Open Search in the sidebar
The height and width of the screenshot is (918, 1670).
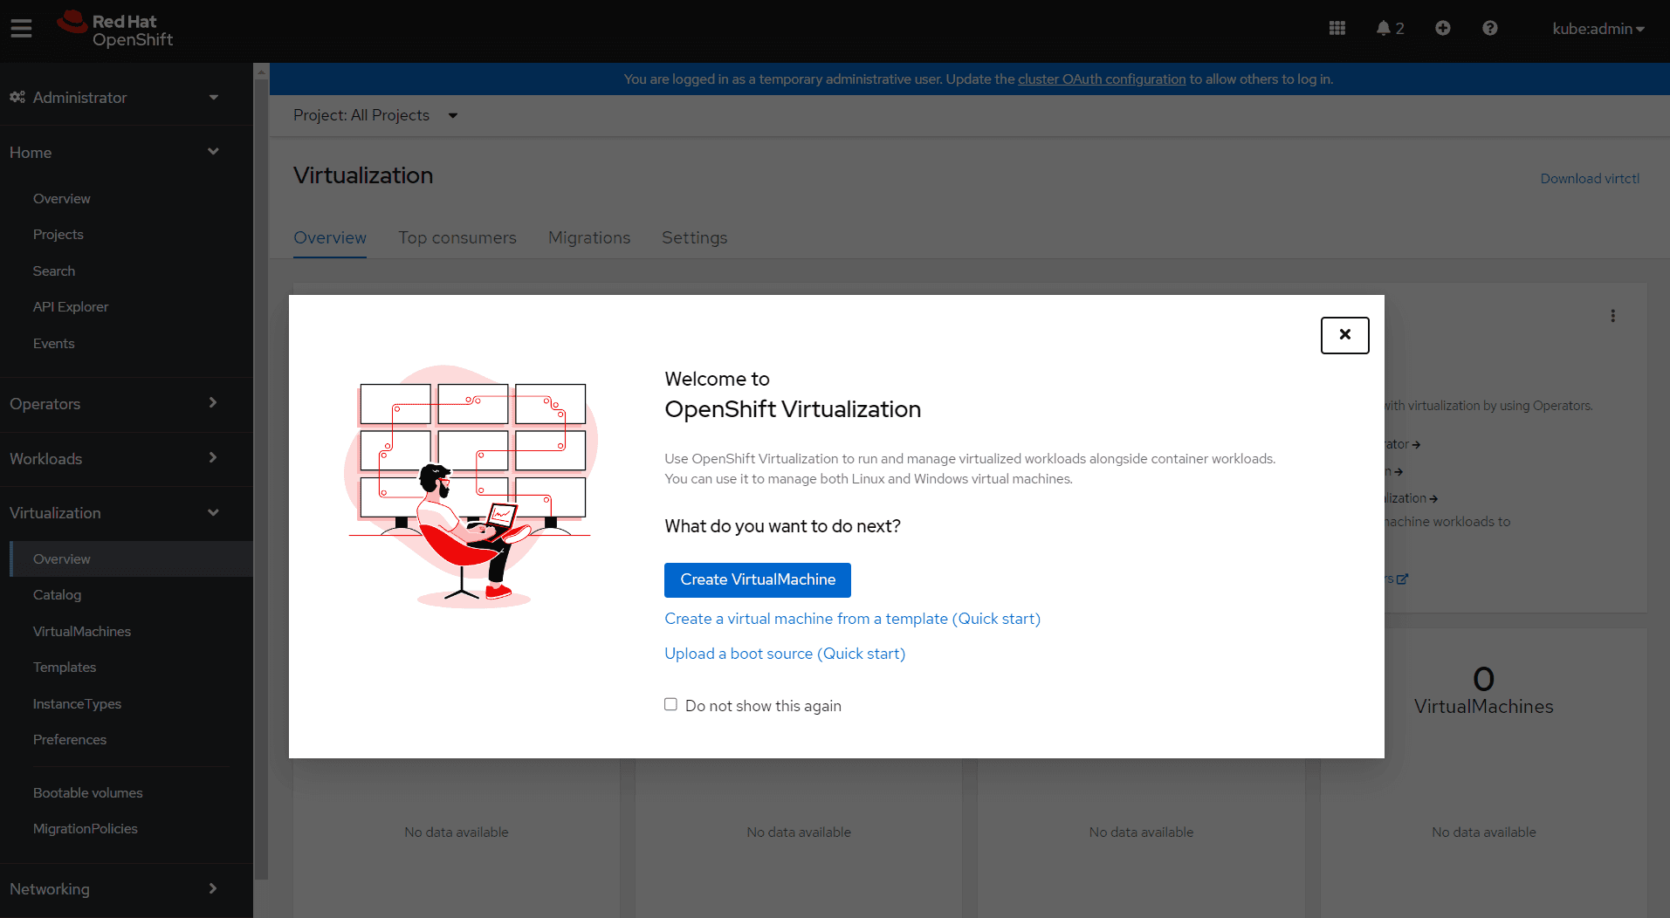(x=54, y=271)
